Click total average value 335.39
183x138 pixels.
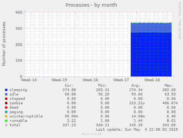[x=136, y=125]
